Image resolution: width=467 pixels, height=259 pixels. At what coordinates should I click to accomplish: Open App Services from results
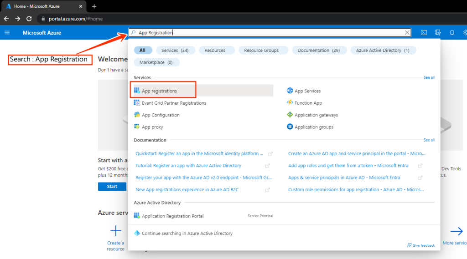(307, 91)
